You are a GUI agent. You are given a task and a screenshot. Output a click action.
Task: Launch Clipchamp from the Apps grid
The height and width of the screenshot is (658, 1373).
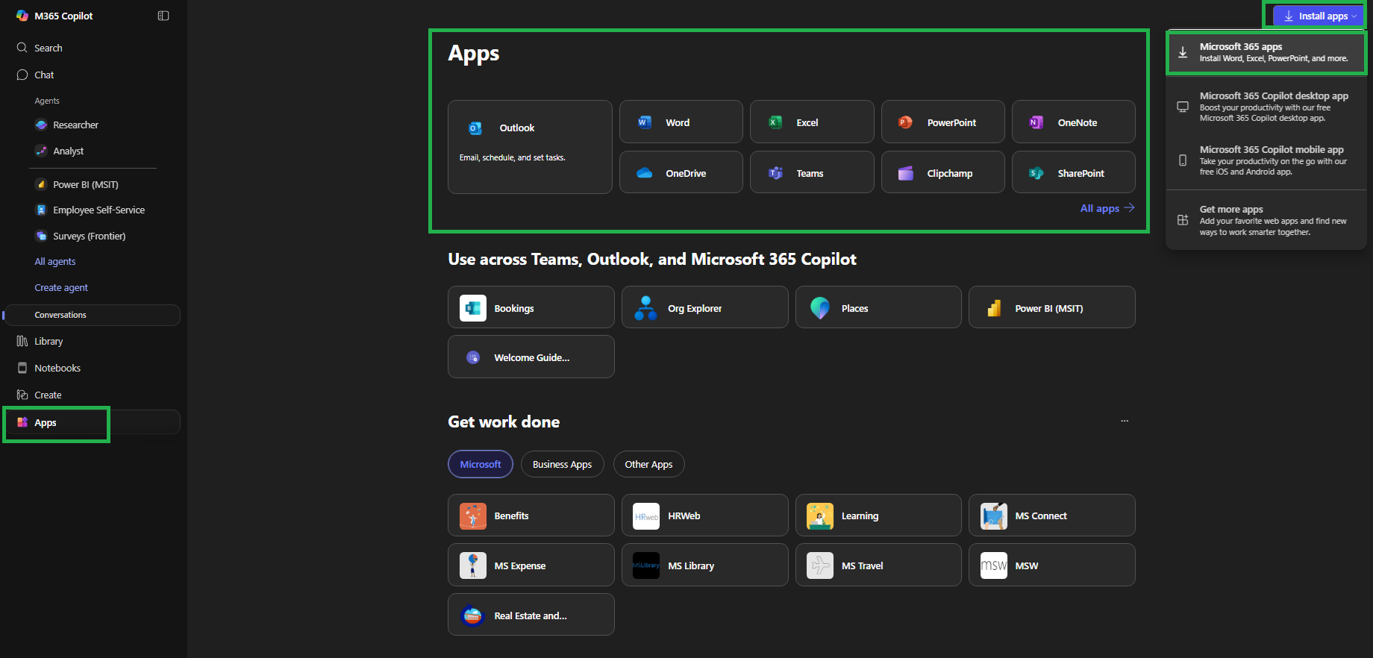tap(943, 172)
